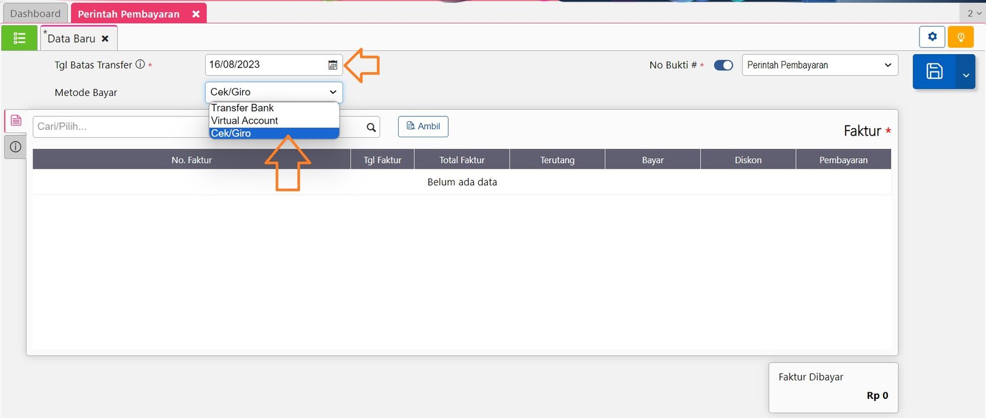Expand the Perintah Pembayaran number type dropdown

click(x=820, y=65)
